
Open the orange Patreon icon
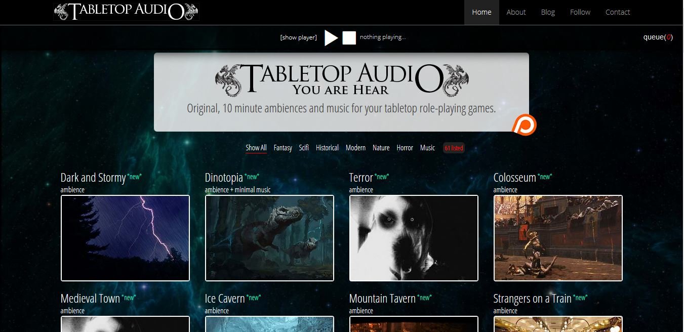tap(524, 125)
